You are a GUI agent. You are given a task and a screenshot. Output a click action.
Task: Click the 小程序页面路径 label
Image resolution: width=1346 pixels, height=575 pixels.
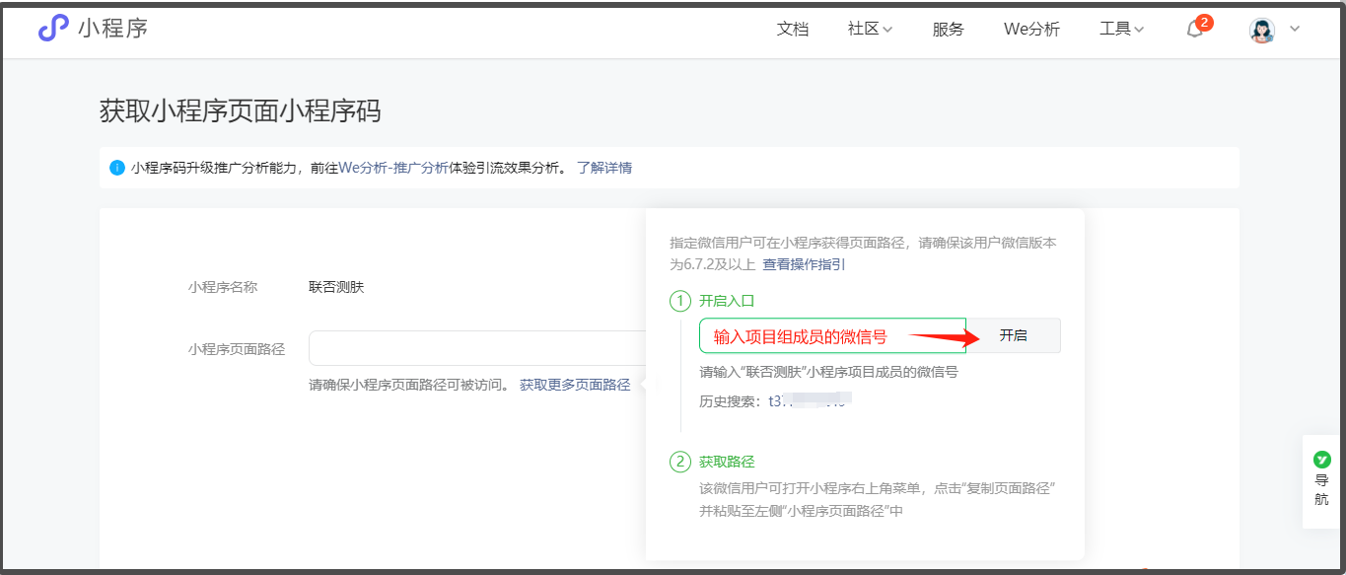point(237,349)
